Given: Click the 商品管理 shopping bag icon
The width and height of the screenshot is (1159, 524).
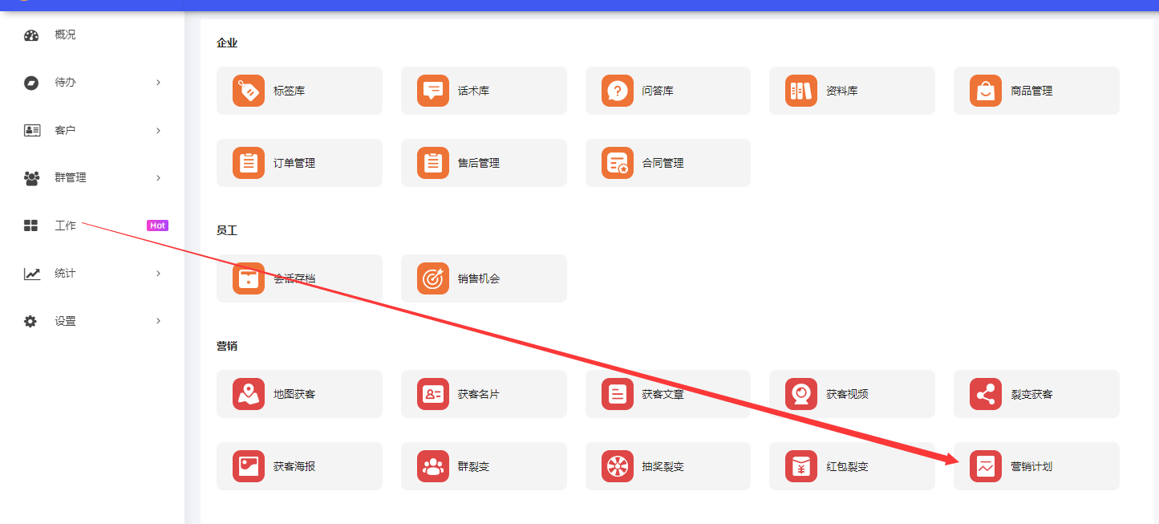Looking at the screenshot, I should point(986,91).
